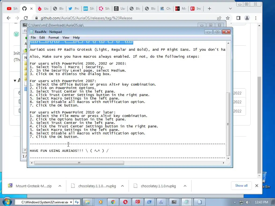Click the 12:43 PM clock
The width and height of the screenshot is (275, 206).
(x=261, y=202)
